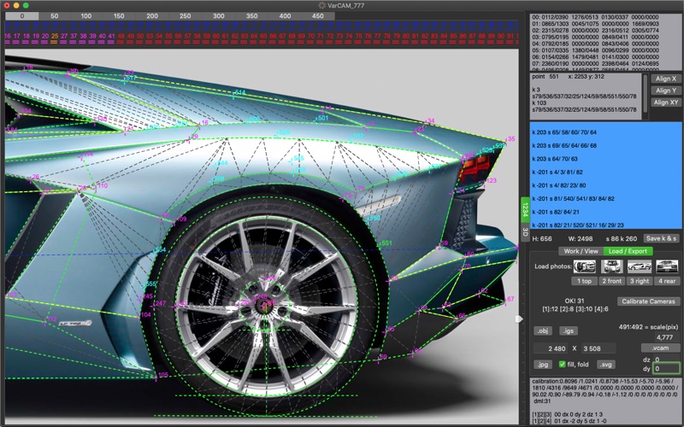Load the rear view photo thumbnail

(x=667, y=266)
